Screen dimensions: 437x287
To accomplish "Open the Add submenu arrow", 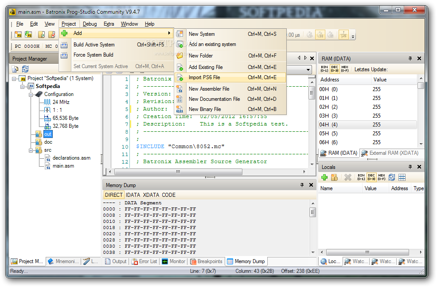I will 169,33.
